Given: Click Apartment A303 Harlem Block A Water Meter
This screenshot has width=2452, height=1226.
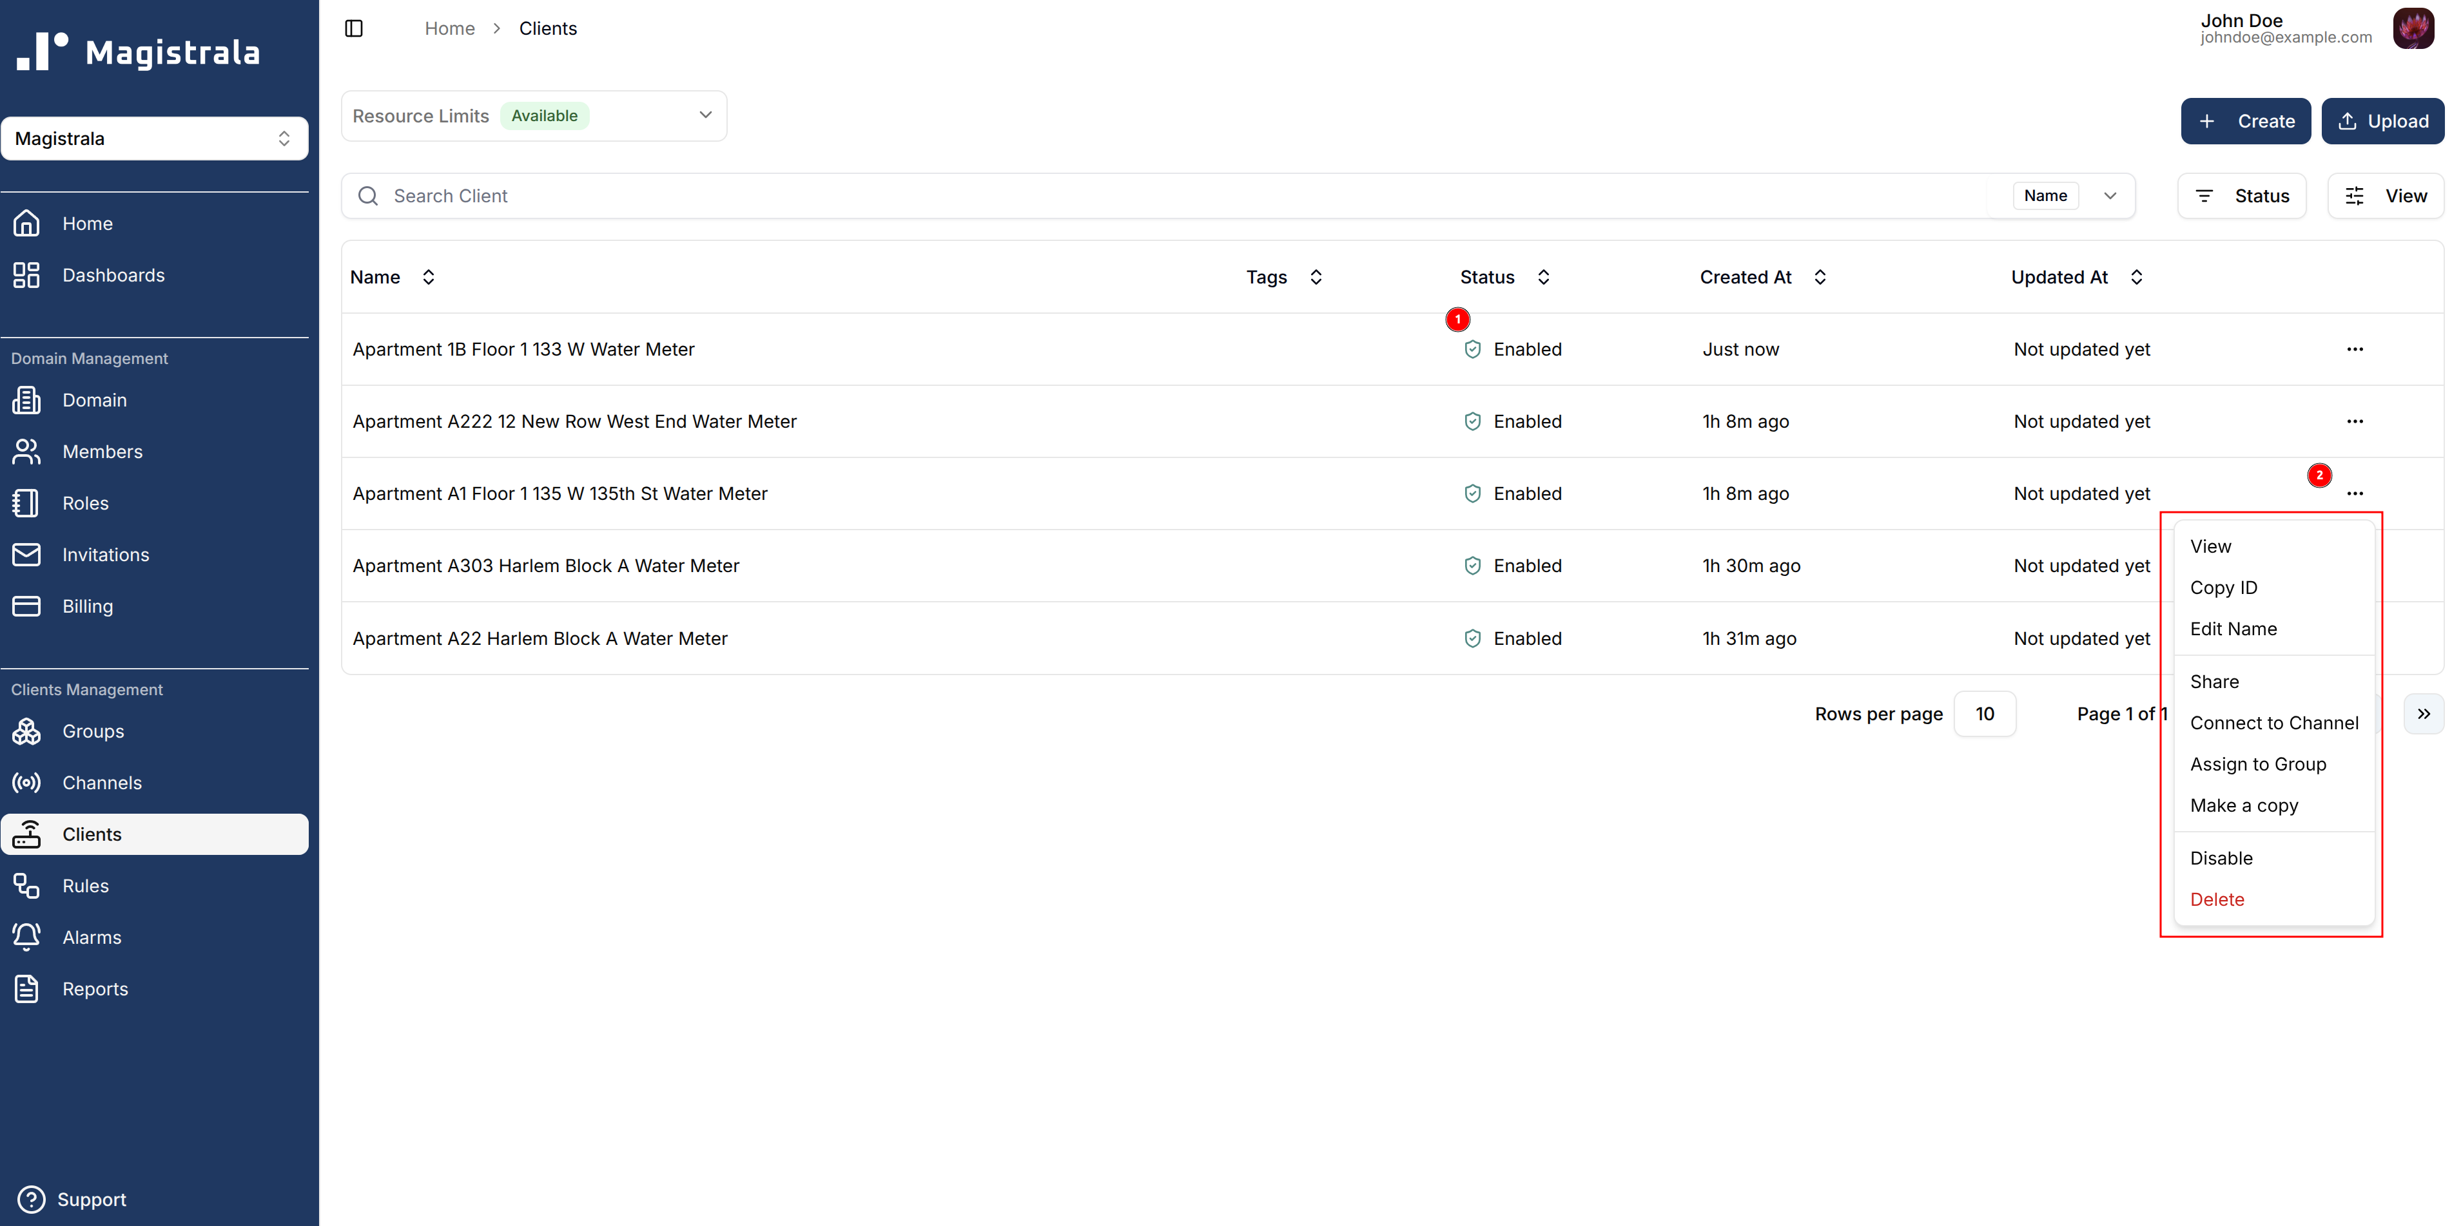Looking at the screenshot, I should click(x=547, y=566).
